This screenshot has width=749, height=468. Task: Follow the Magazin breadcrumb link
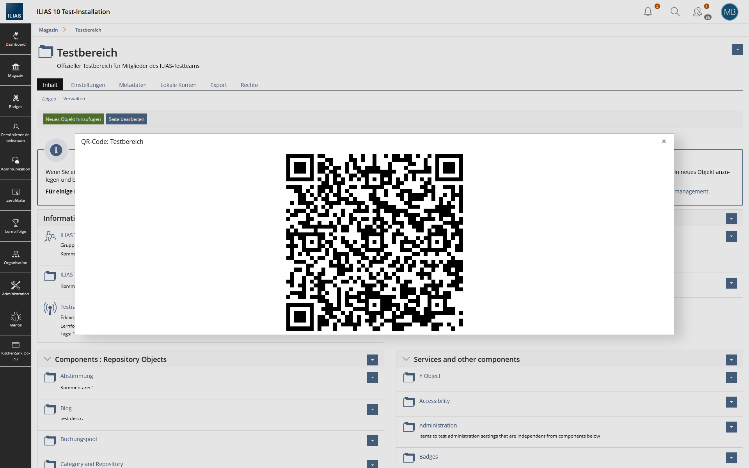[x=48, y=30]
